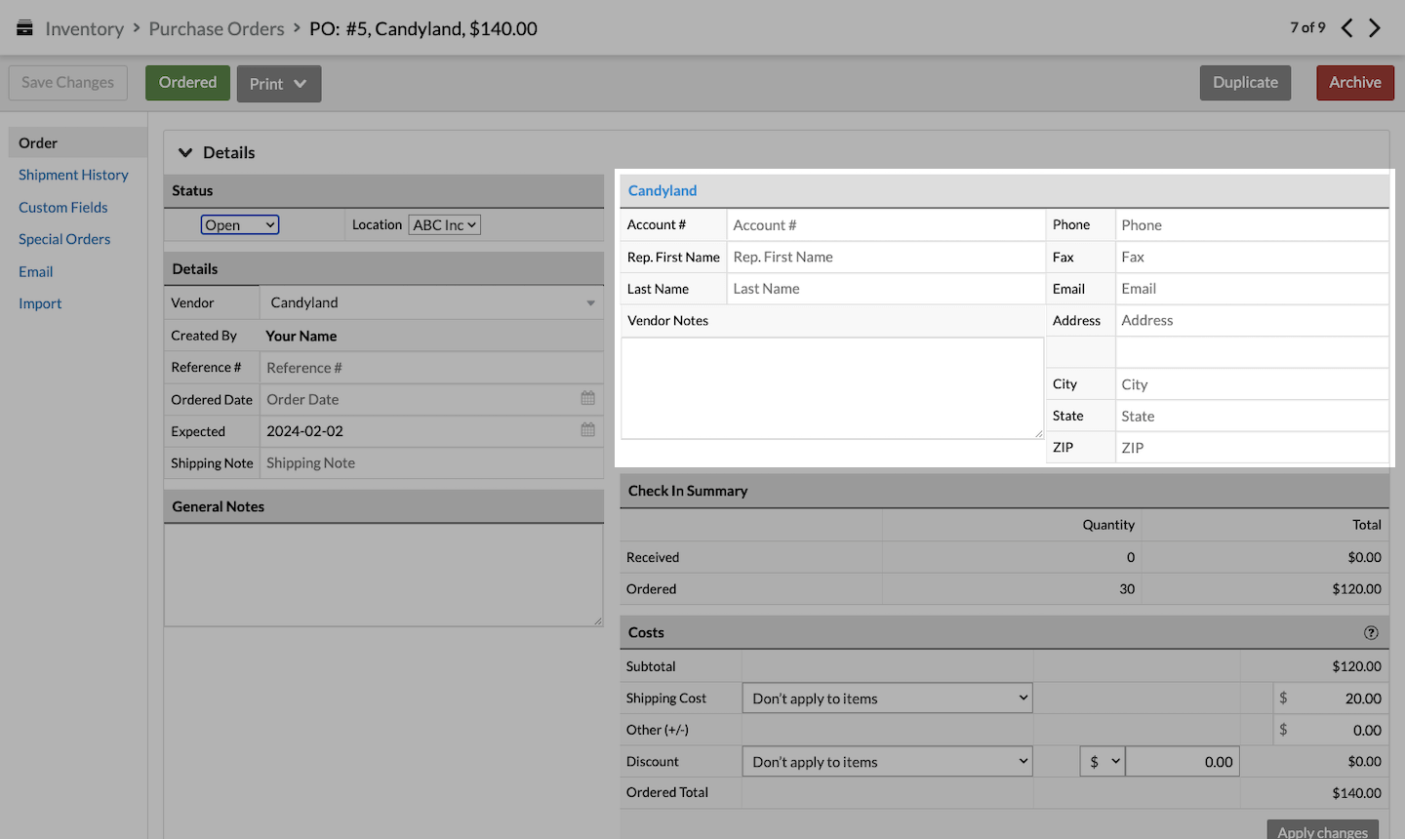
Task: Click the help icon in the Costs header
Action: point(1371,632)
